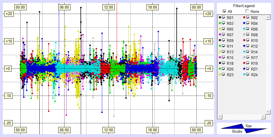Click the legend horizontal scroll-right arrow
This screenshot has height=137, width=274.
pos(263,117)
